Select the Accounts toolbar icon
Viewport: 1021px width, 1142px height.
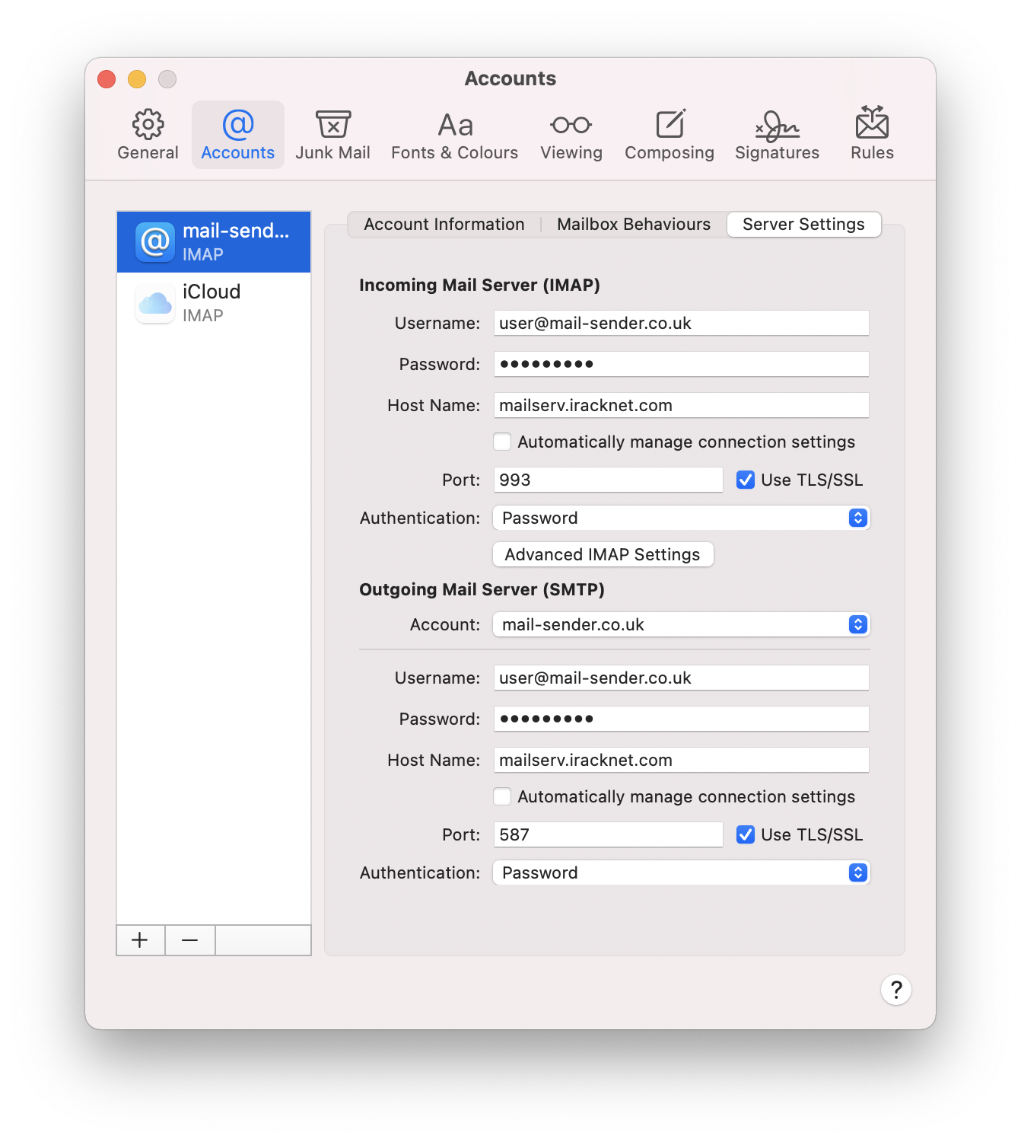(238, 135)
